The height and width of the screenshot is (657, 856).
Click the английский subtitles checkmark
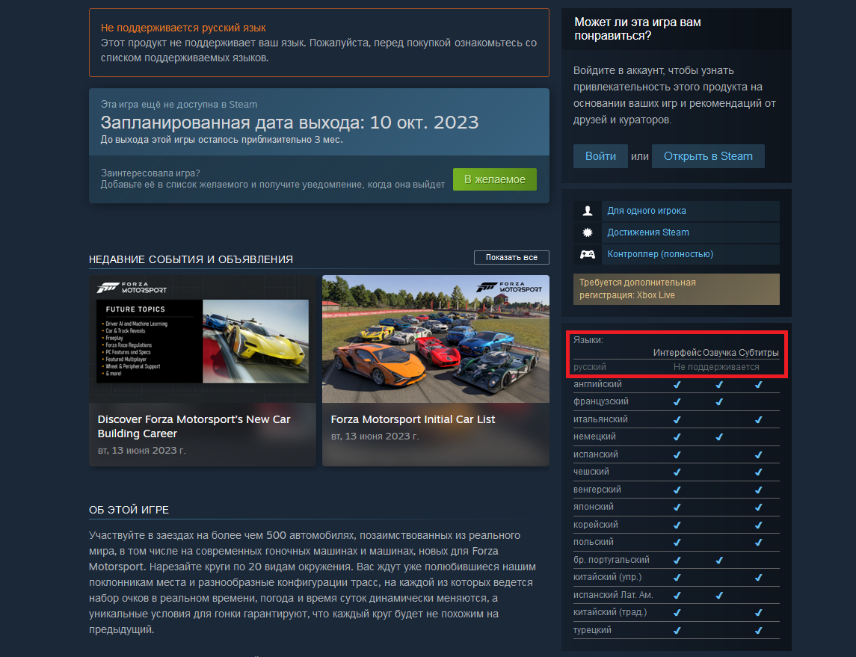(x=758, y=385)
